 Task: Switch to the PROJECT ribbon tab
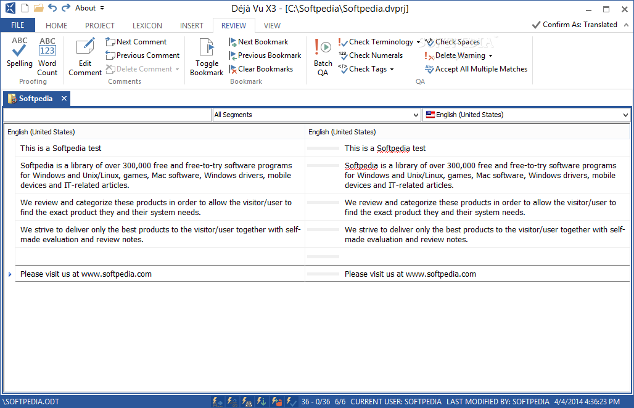99,26
